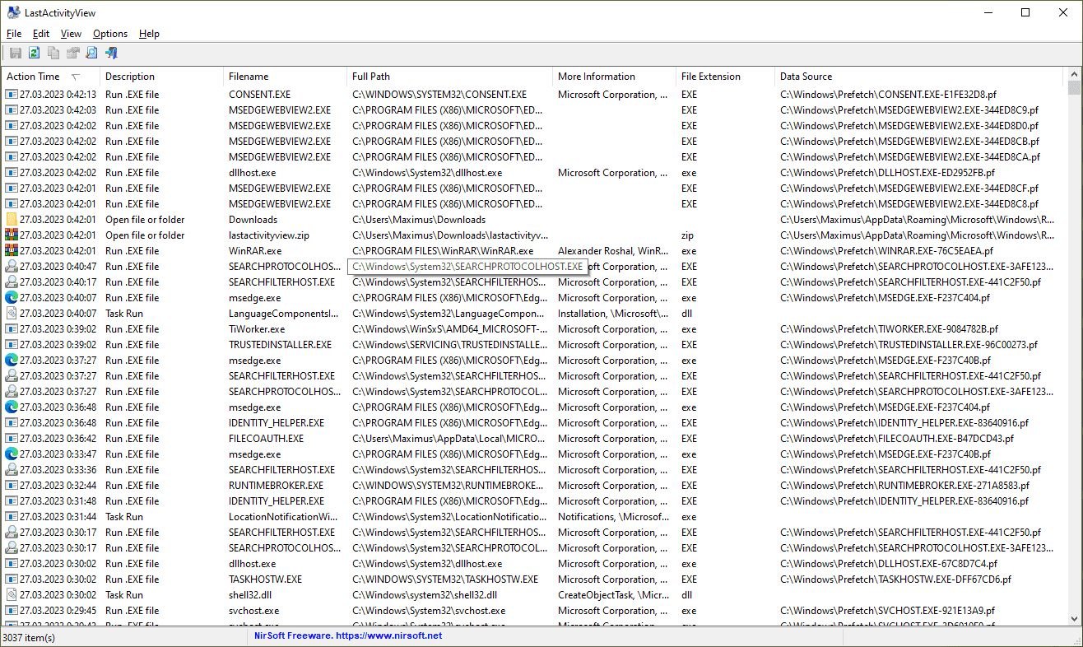Sort by the Data Source column header
The height and width of the screenshot is (647, 1083).
pyautogui.click(x=919, y=77)
